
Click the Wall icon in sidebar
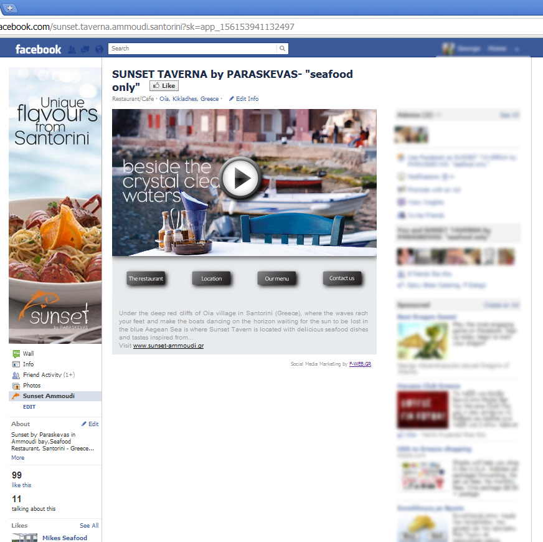pos(16,354)
